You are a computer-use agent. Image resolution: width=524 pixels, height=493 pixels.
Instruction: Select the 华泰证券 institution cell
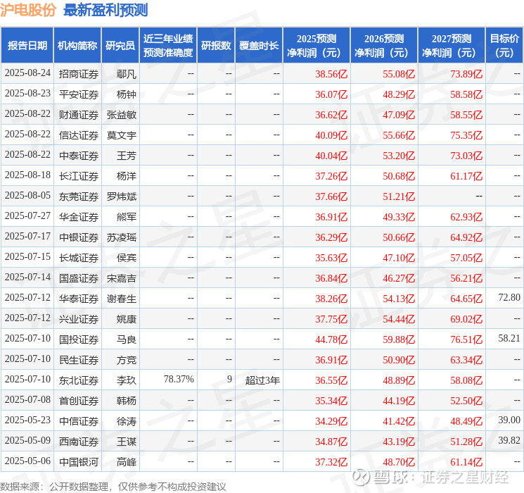[79, 299]
